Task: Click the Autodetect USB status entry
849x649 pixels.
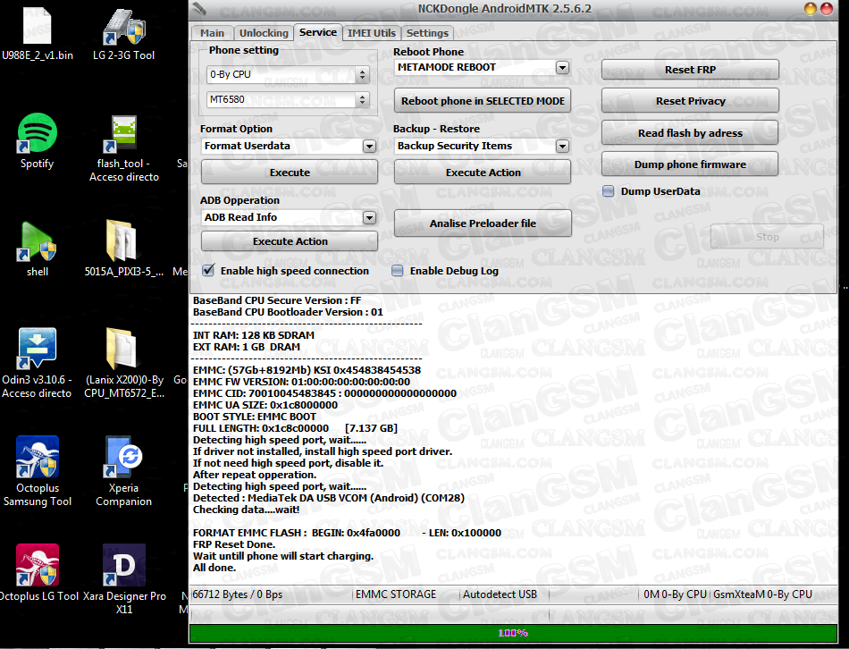Action: [x=500, y=594]
